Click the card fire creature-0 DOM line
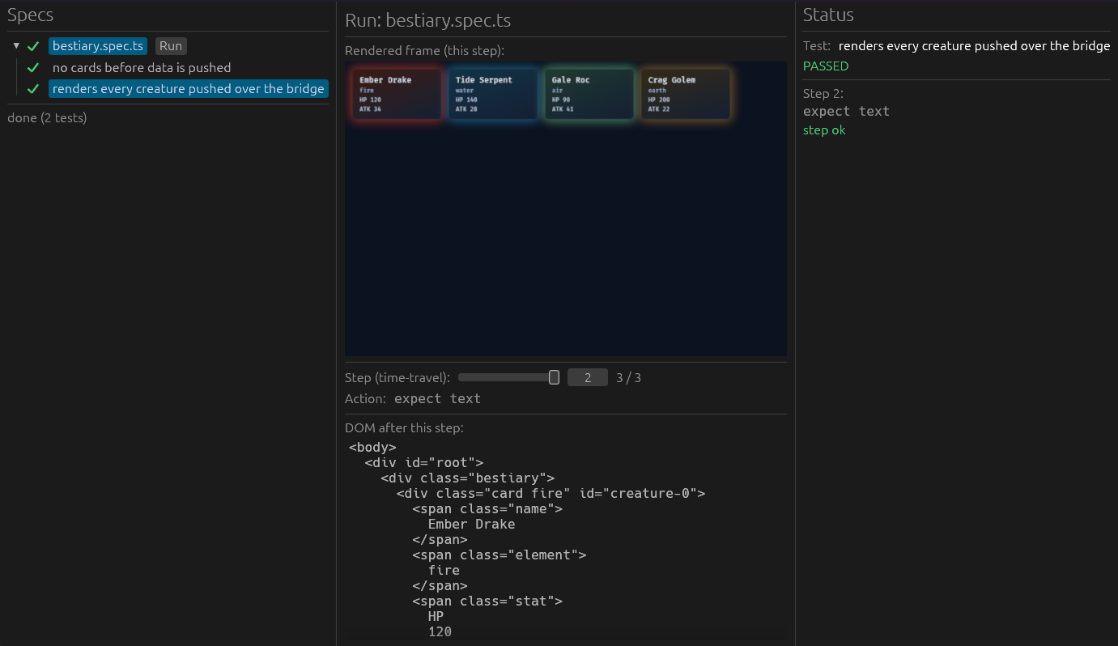Viewport: 1118px width, 646px height. click(x=550, y=493)
